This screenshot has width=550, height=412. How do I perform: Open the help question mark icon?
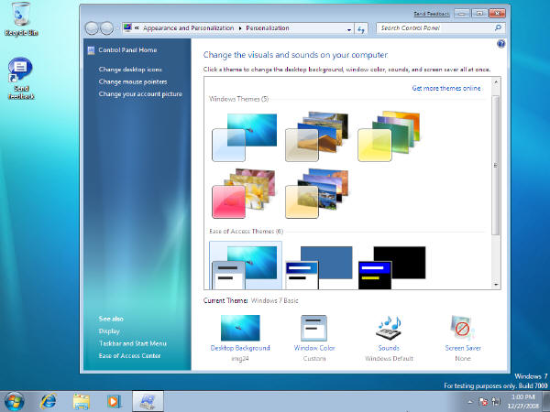(500, 44)
